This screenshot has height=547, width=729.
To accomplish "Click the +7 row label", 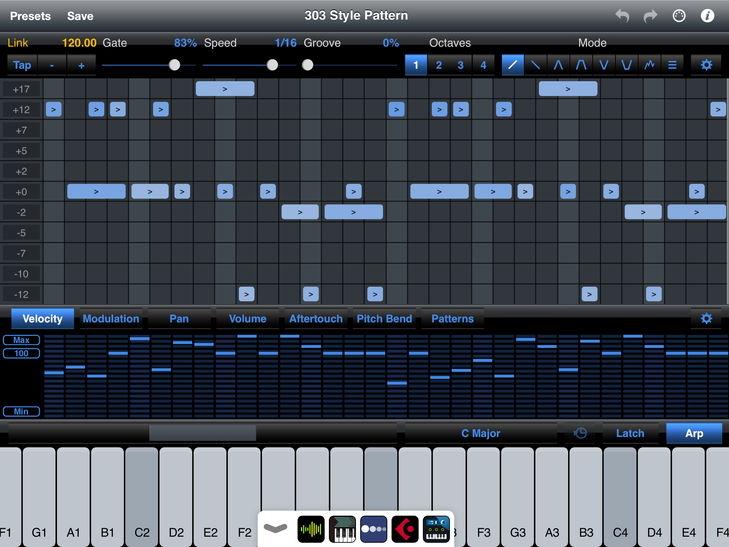I will click(x=21, y=130).
